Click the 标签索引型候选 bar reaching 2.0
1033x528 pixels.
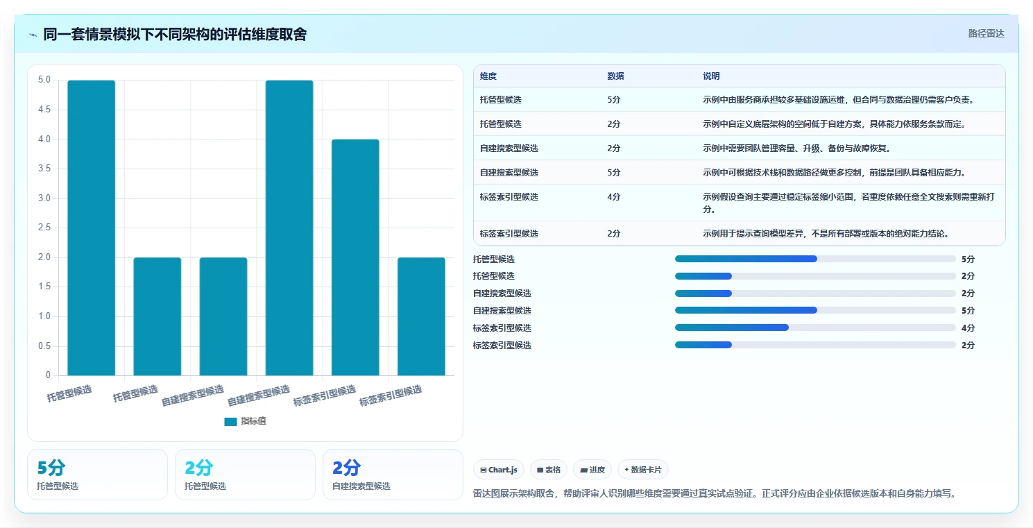point(421,317)
